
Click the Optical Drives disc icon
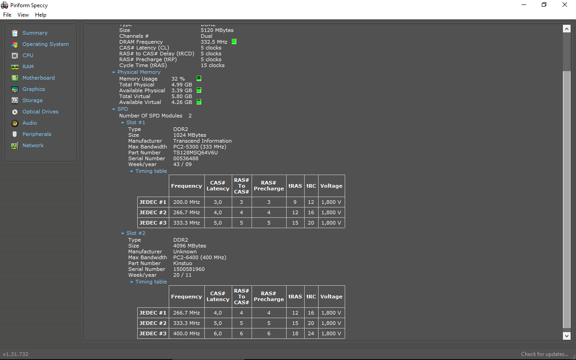point(15,112)
